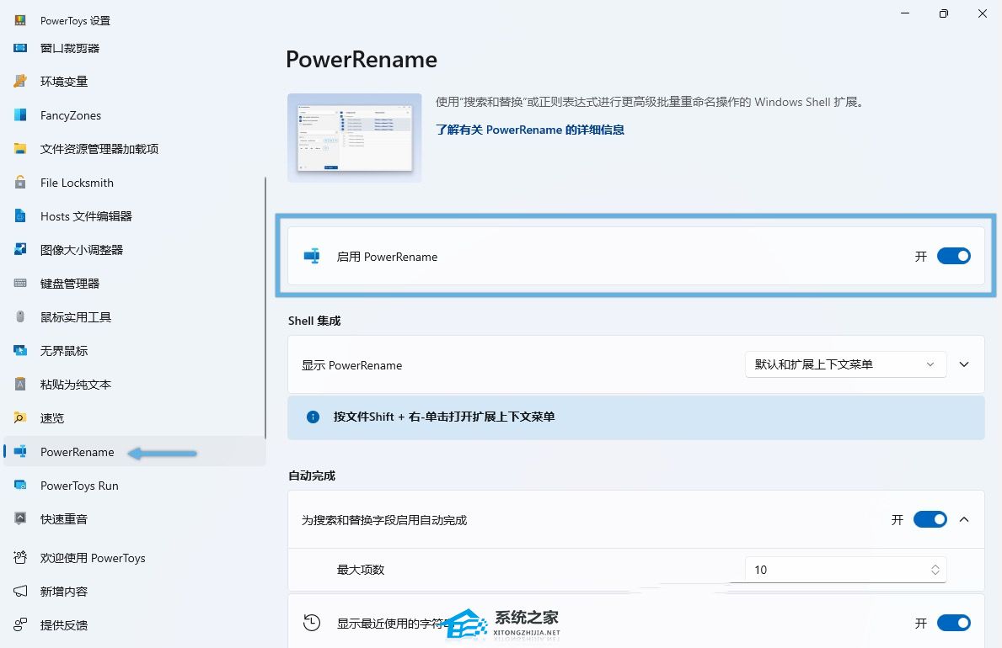Click the Hosts 文件编辑器 icon
This screenshot has height=648, width=1002.
point(20,215)
